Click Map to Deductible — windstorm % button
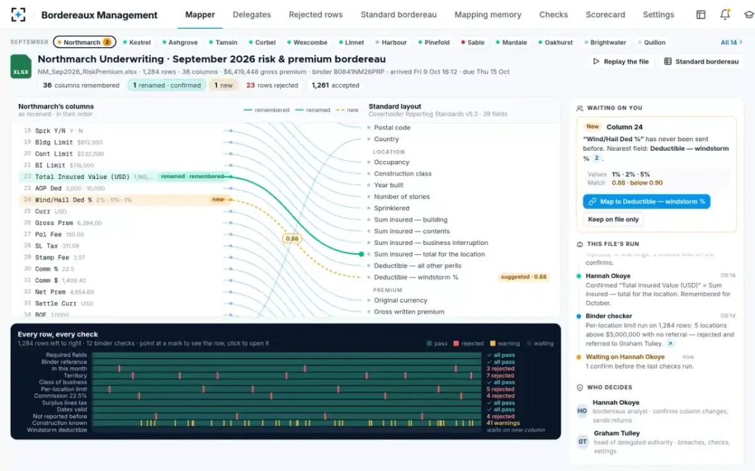The image size is (755, 471). coord(646,202)
